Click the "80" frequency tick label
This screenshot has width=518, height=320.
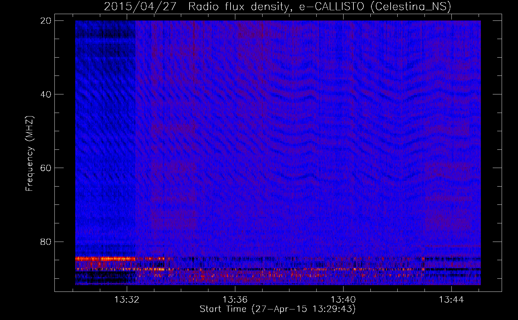pyautogui.click(x=46, y=242)
